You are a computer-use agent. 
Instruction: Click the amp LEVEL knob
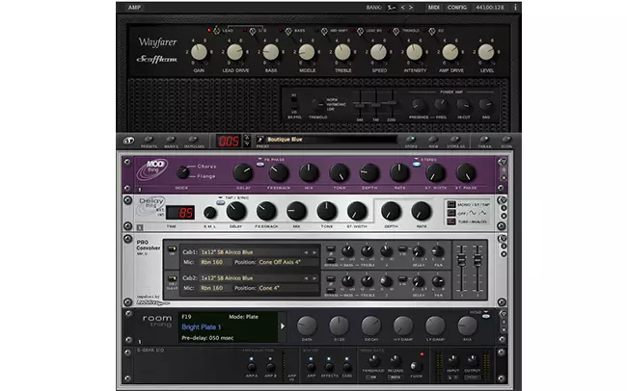click(486, 52)
